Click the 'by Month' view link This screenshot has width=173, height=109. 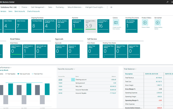click(5, 70)
